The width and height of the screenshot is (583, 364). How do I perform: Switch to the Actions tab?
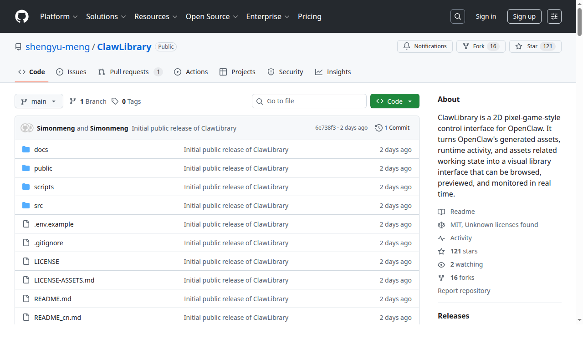click(x=191, y=72)
